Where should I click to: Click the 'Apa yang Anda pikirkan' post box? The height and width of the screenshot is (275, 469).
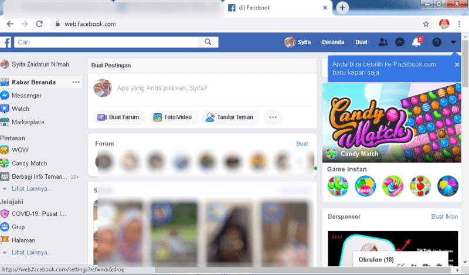point(162,88)
